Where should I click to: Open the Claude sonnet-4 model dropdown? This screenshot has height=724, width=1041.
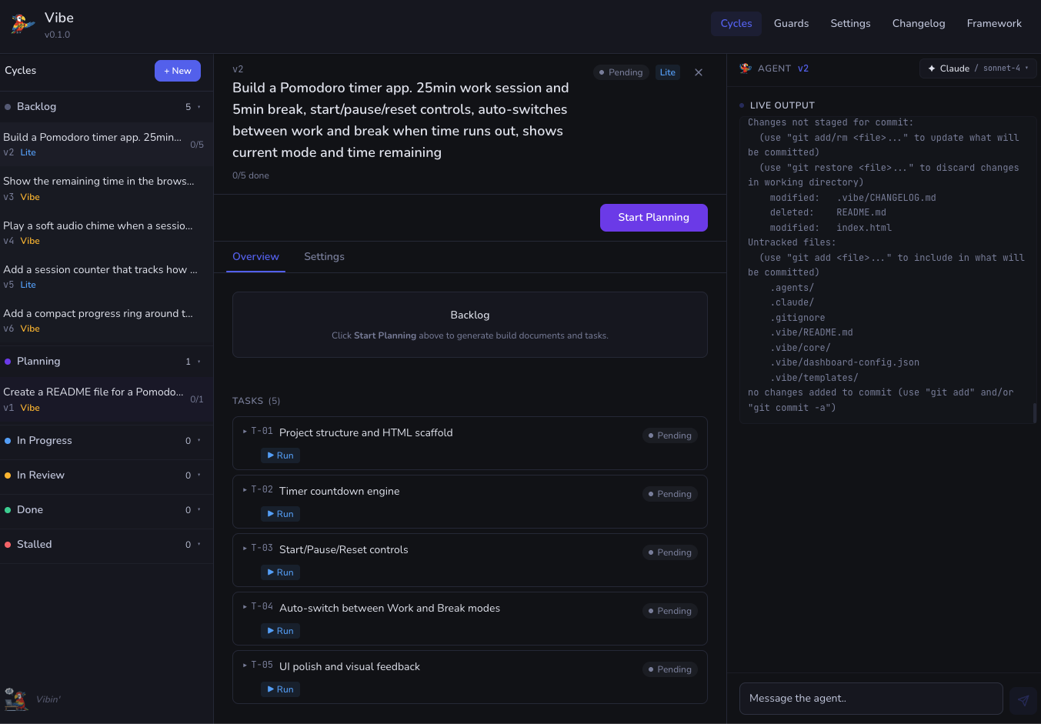[x=977, y=68]
